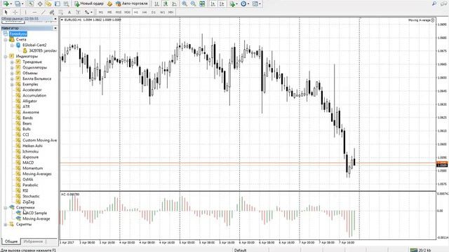Select the Custom Moving Averages indicator

click(x=39, y=140)
